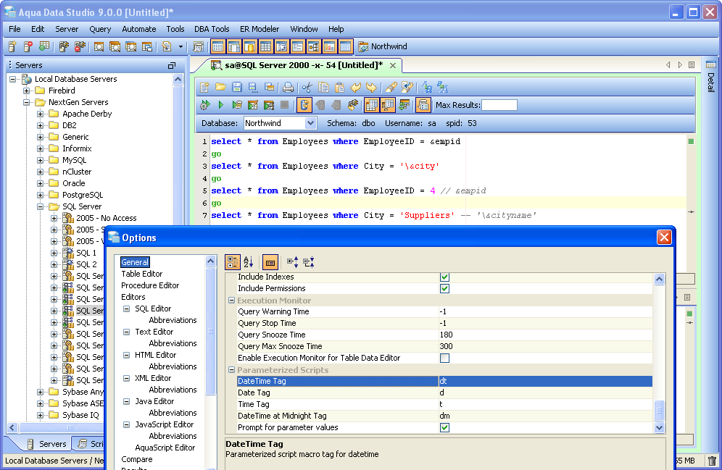Collapse all properties icon in Options
Viewport: 722px width, 470px height.
pyautogui.click(x=309, y=262)
